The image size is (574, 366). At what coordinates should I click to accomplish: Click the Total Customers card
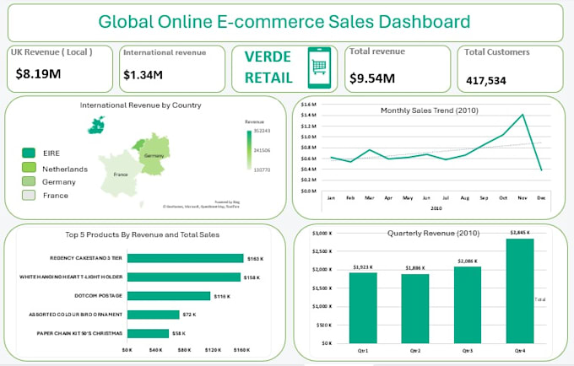pyautogui.click(x=510, y=69)
